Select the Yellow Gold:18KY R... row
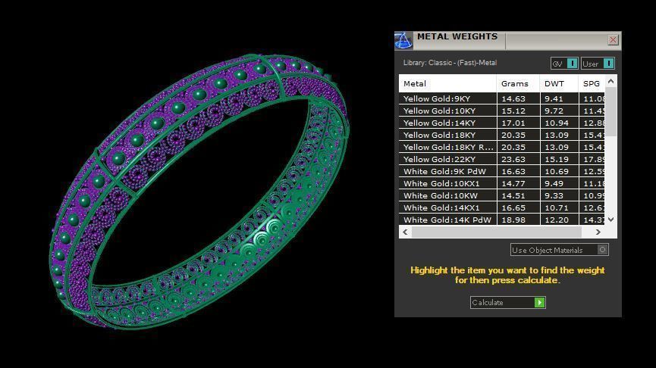Screen dimensions: 656x368 (x=501, y=147)
